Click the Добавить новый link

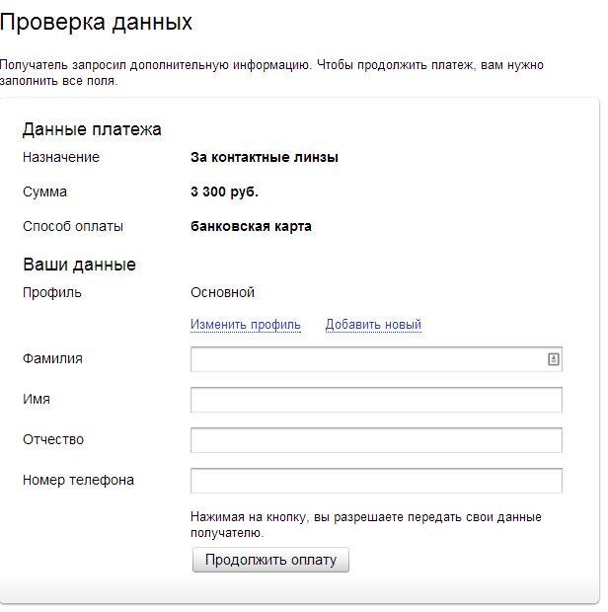click(373, 325)
